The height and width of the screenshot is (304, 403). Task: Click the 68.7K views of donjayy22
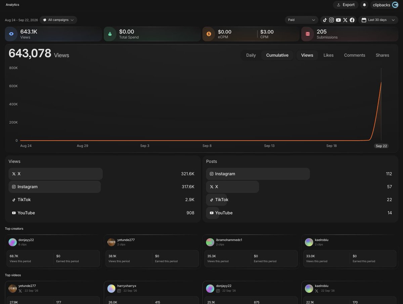[14, 256]
